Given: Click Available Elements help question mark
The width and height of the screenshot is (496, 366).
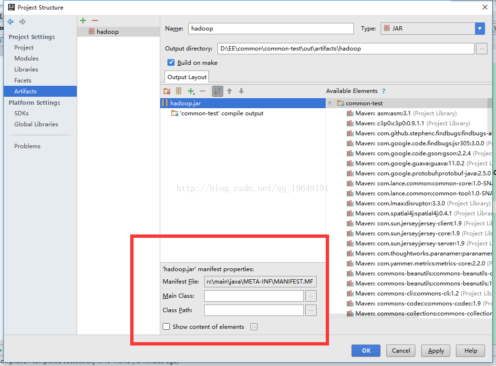Looking at the screenshot, I should 384,91.
